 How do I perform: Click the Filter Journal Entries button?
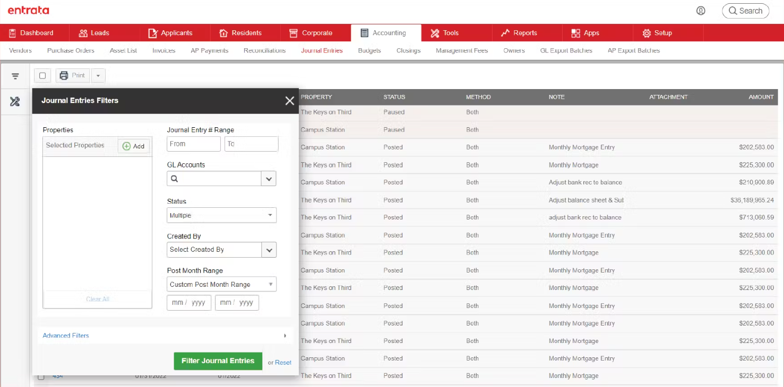(218, 361)
